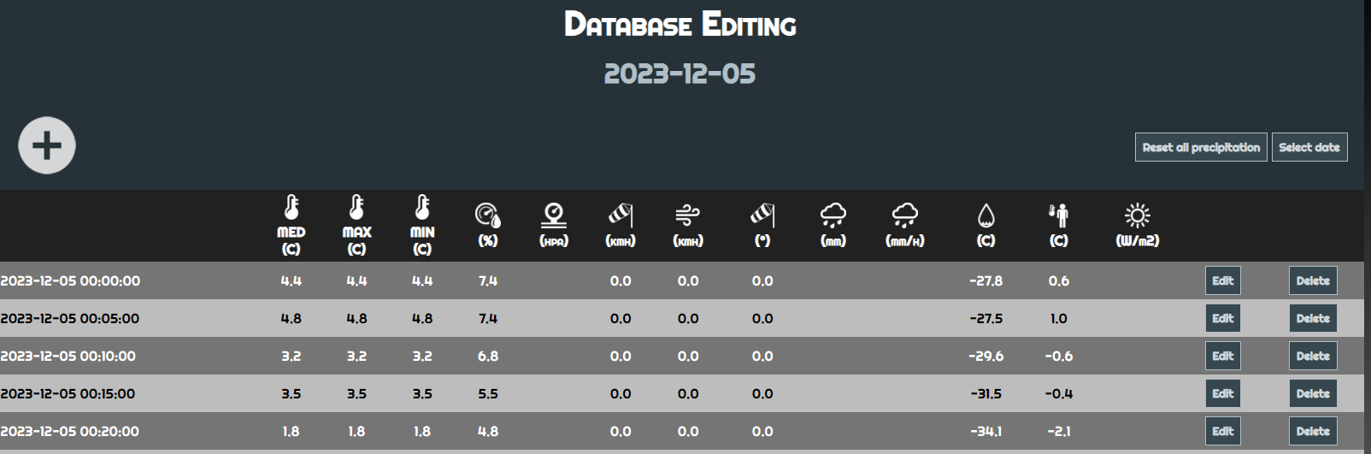Click the median temperature thermometer icon

(x=291, y=209)
